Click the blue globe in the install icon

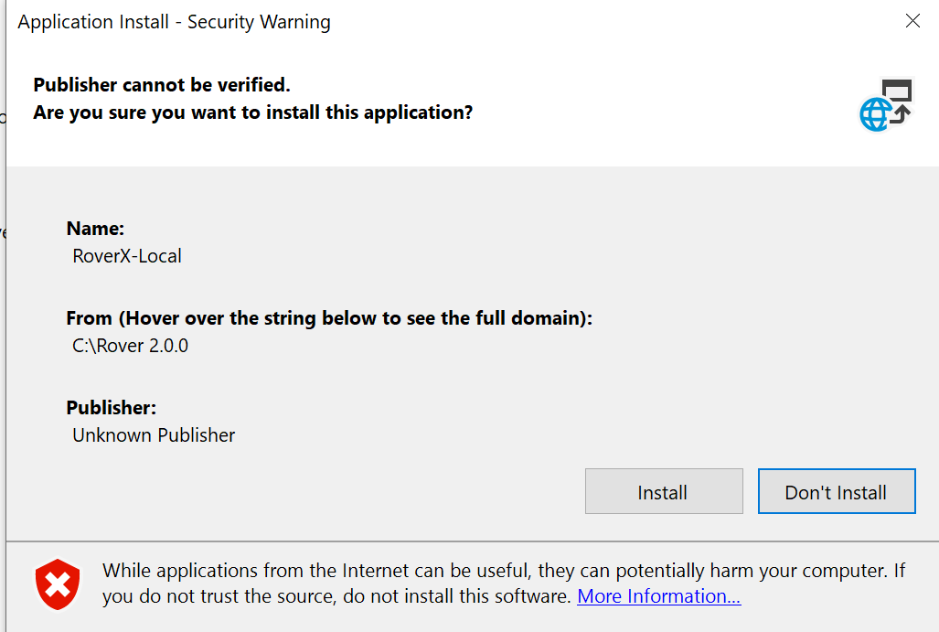pyautogui.click(x=875, y=115)
